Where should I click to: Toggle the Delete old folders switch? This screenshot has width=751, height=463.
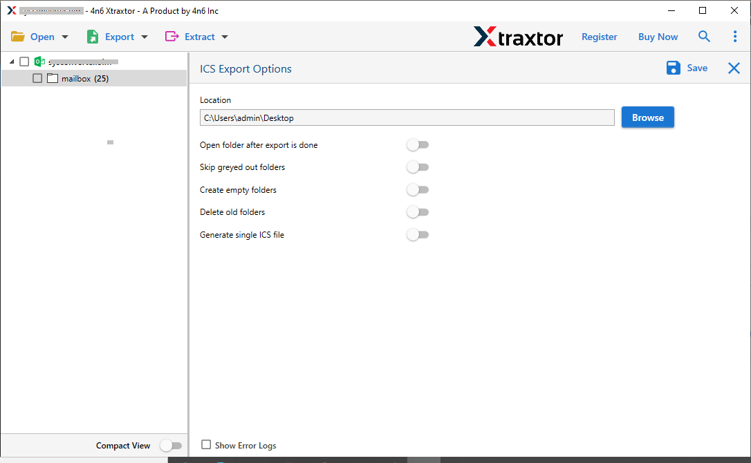[x=417, y=211]
